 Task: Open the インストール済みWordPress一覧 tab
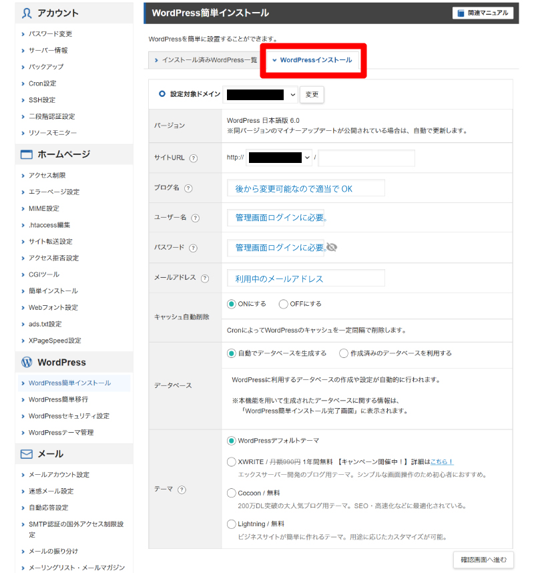[206, 60]
